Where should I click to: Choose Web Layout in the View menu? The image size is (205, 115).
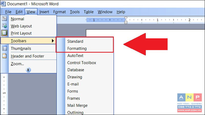pos(28,26)
